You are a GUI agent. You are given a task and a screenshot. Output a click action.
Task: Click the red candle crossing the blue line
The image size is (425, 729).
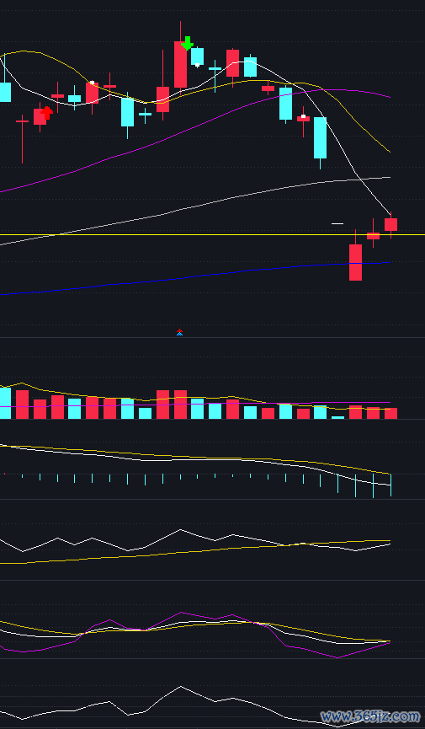click(x=355, y=262)
